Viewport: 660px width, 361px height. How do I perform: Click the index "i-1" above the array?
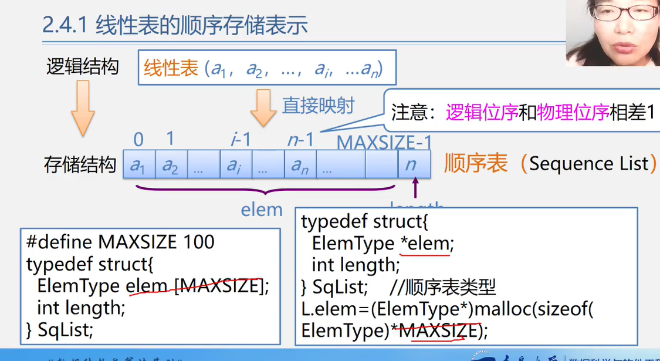pos(241,140)
